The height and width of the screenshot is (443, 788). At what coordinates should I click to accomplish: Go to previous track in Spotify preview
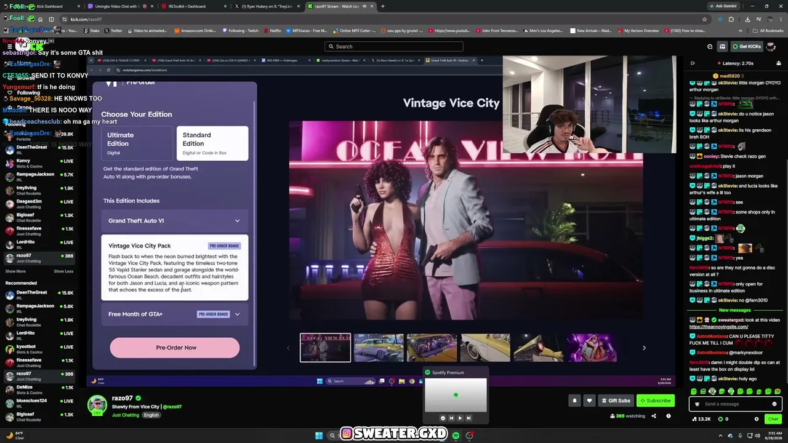[x=451, y=418]
